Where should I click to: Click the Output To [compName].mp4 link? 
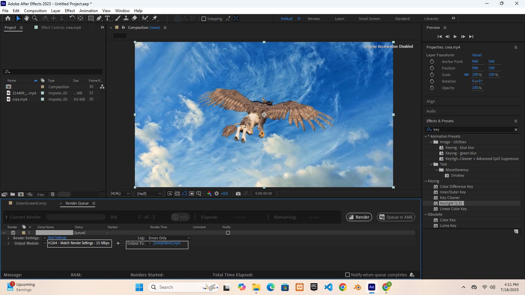click(167, 243)
